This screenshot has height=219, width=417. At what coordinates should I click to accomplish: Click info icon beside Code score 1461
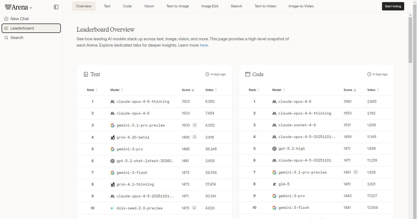355,172
